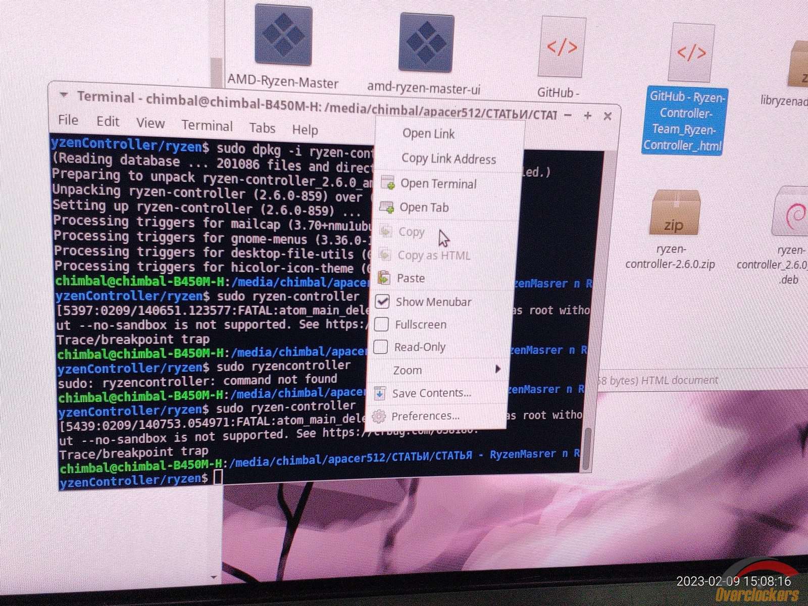Screen dimensions: 808x606
Task: Click the Open Tab icon in context menu
Action: (x=386, y=207)
